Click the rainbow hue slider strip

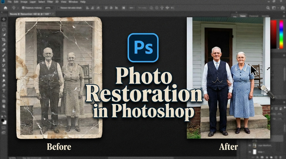coord(281,34)
